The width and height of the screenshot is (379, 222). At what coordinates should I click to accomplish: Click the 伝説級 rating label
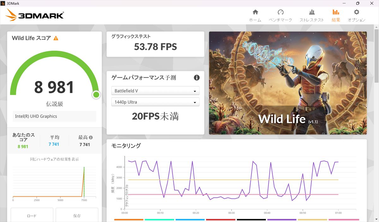point(54,104)
